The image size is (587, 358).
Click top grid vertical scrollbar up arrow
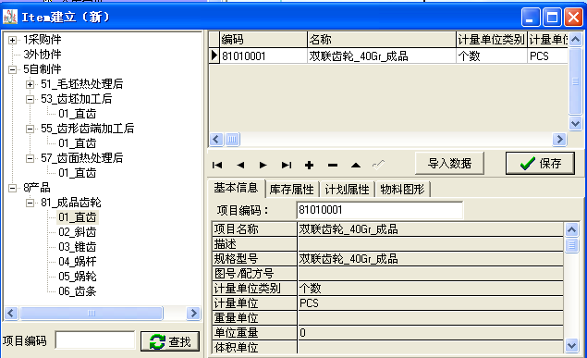[575, 39]
